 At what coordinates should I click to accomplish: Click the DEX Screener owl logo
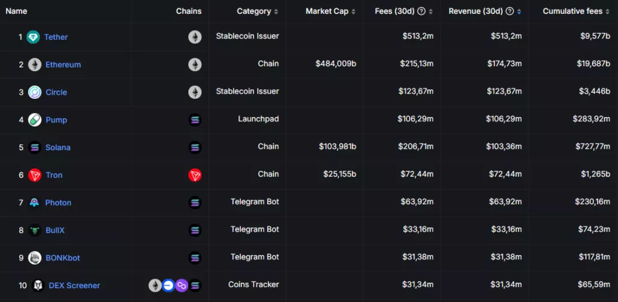[38, 286]
